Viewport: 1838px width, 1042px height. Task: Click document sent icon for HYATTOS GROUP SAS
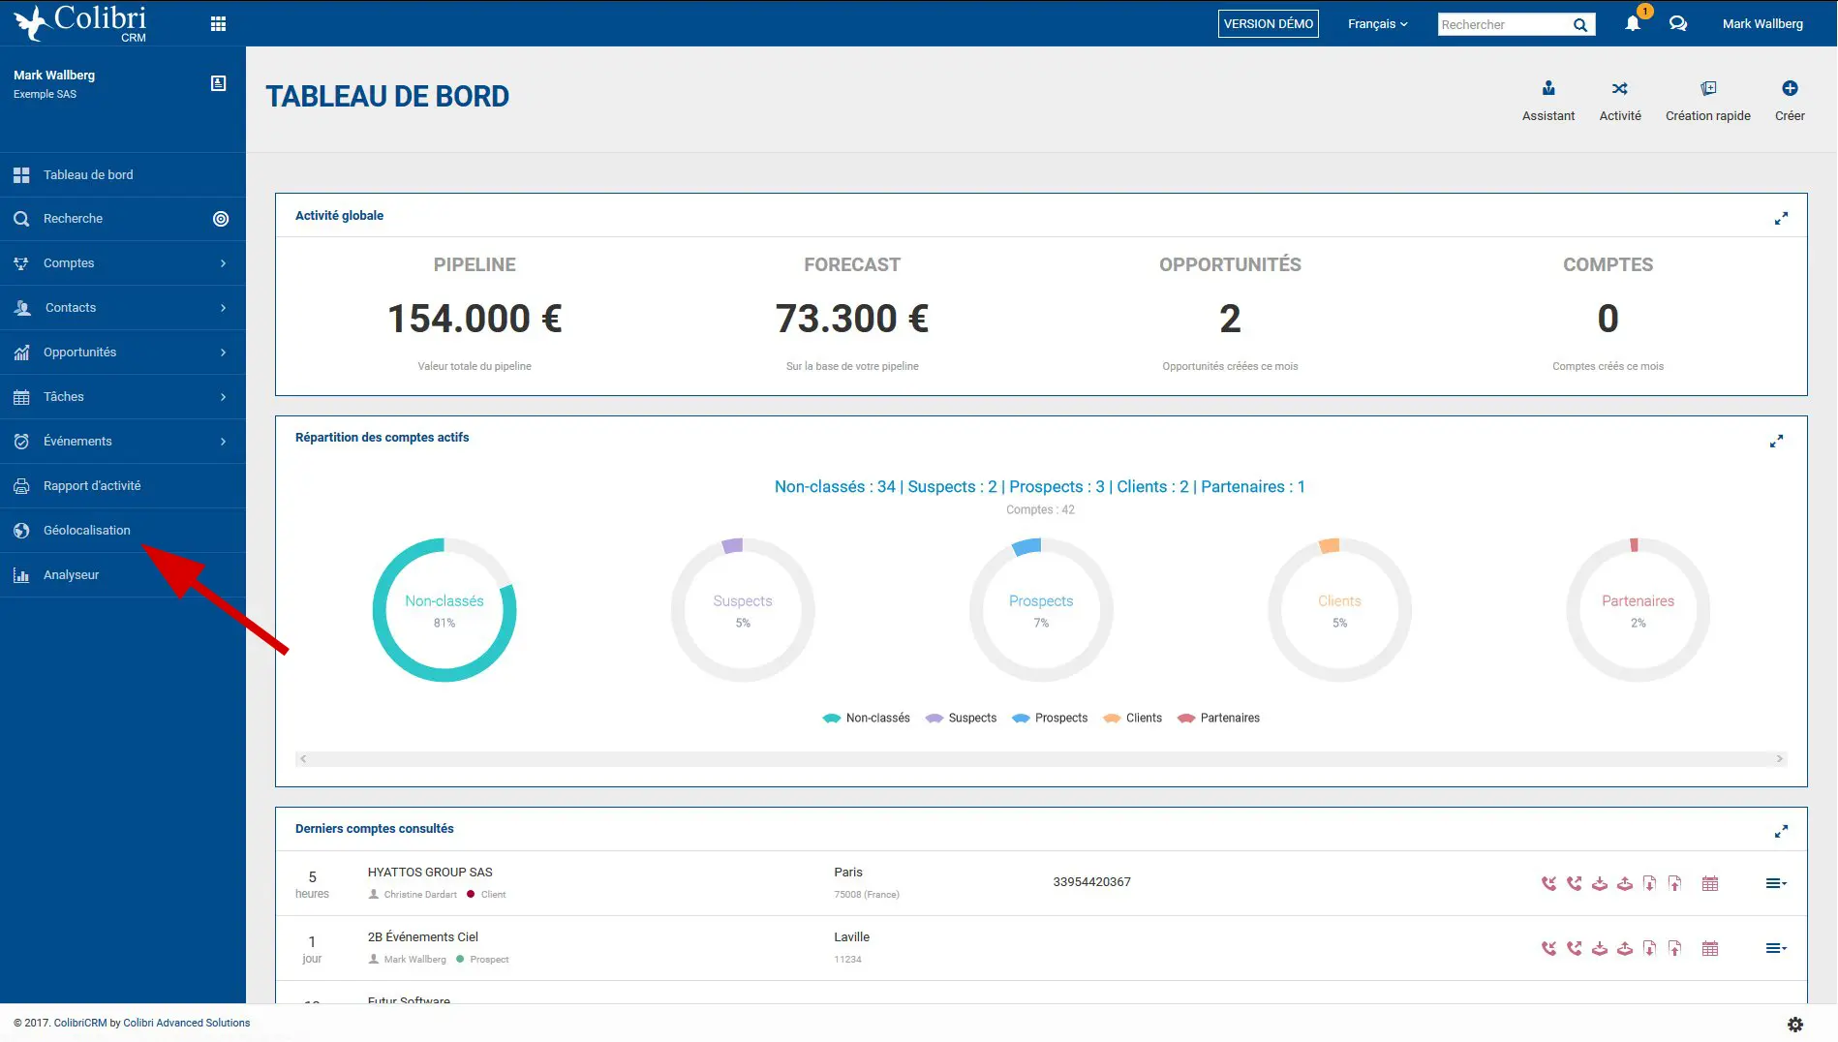click(x=1674, y=883)
